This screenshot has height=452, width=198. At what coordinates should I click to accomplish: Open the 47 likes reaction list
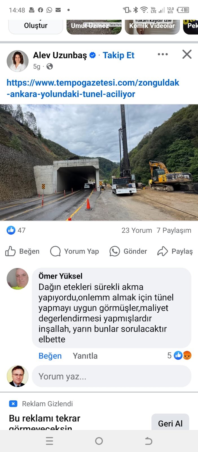pyautogui.click(x=16, y=230)
